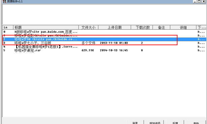Image resolution: width=207 pixels, height=124 pixels.
Task: Click the 多个文件 file size cell
Action: 88,43
